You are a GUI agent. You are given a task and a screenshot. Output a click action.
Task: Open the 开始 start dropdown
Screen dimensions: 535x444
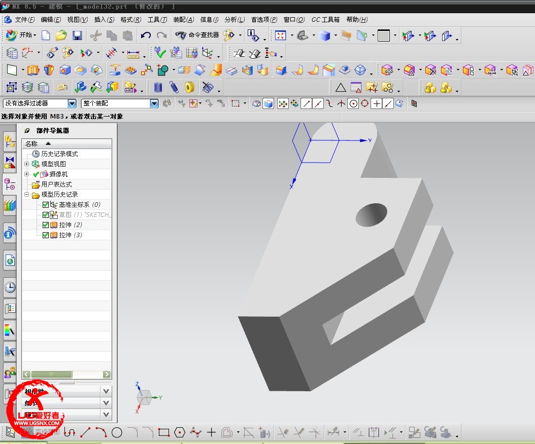21,35
